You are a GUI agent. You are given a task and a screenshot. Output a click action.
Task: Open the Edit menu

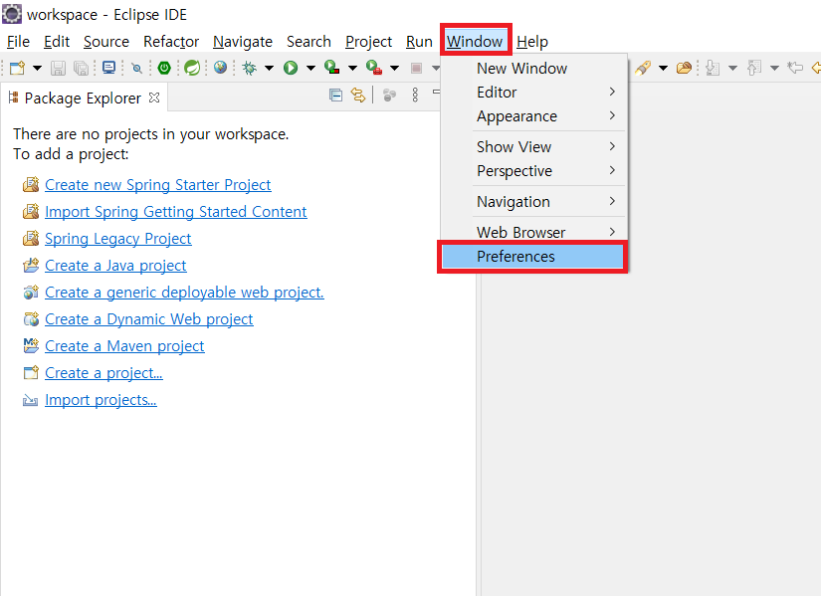tap(57, 42)
